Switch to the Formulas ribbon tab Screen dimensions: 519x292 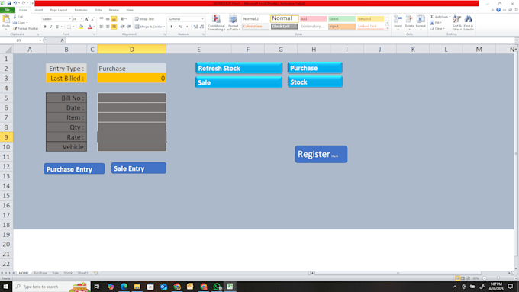pyautogui.click(x=81, y=10)
